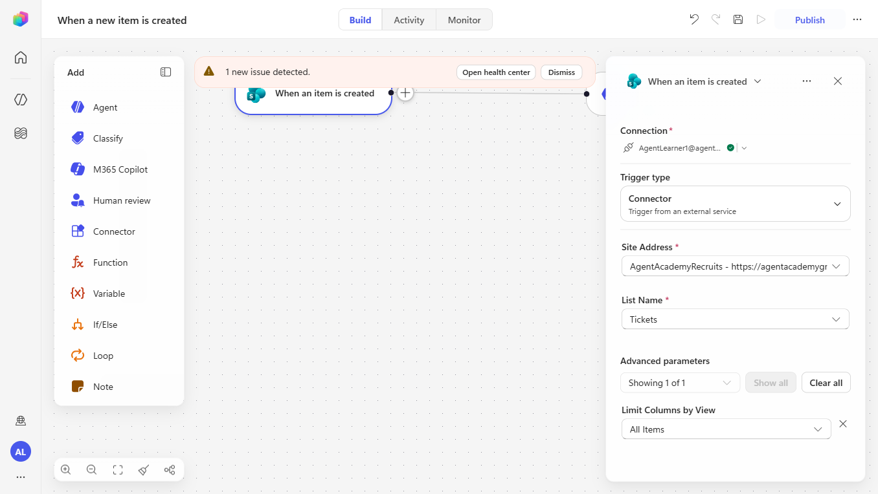Add a Function node
The height and width of the screenshot is (494, 878).
119,263
